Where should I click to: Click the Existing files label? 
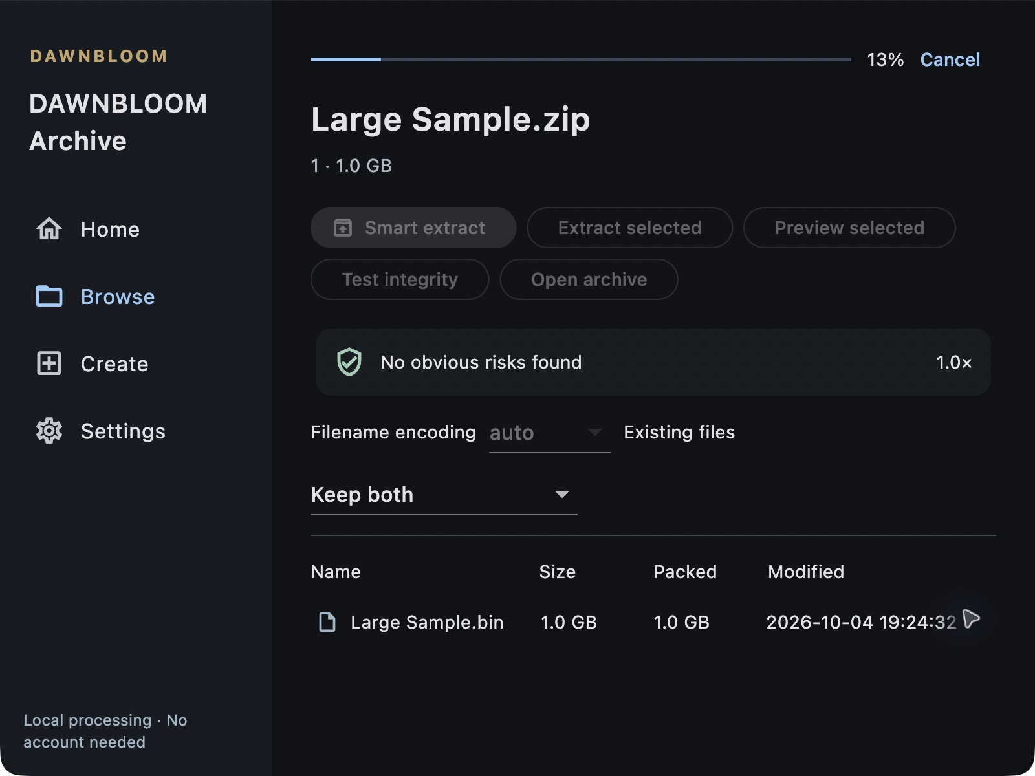(x=679, y=432)
